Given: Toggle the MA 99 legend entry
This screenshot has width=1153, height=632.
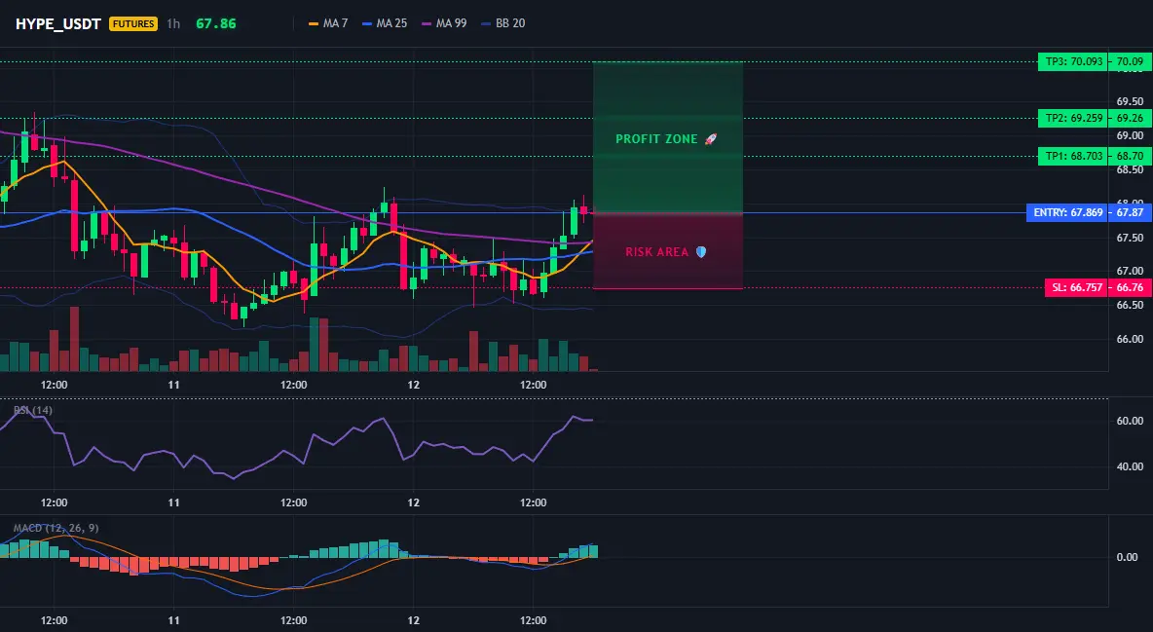Looking at the screenshot, I should tap(444, 23).
